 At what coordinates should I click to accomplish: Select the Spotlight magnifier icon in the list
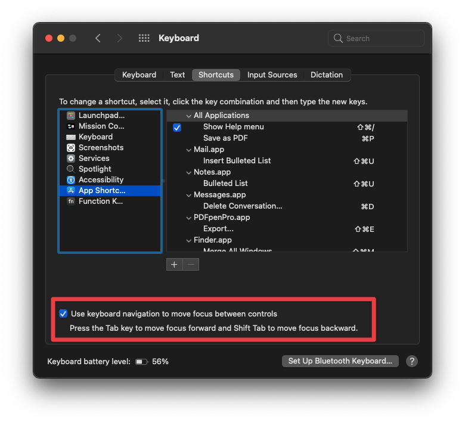tap(71, 169)
